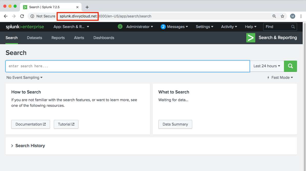Click the page vertical scrollbar
The width and height of the screenshot is (306, 171).
pos(304,97)
